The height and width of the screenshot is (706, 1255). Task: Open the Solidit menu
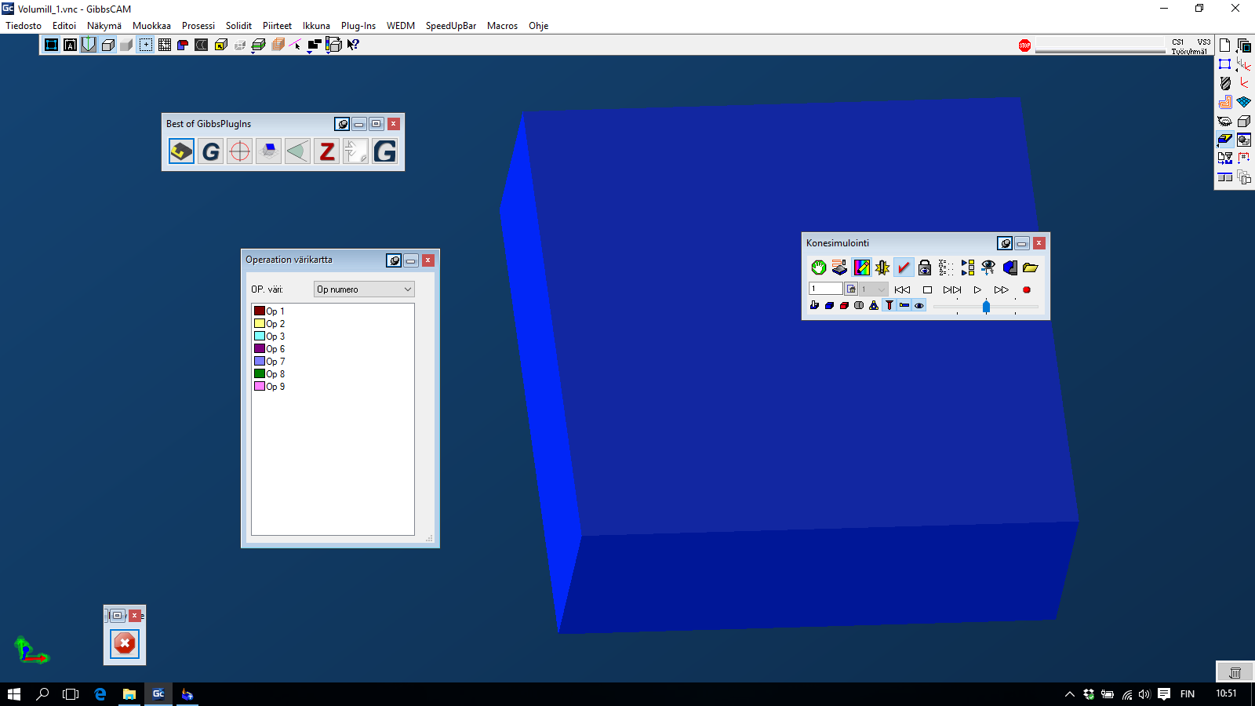pos(238,26)
